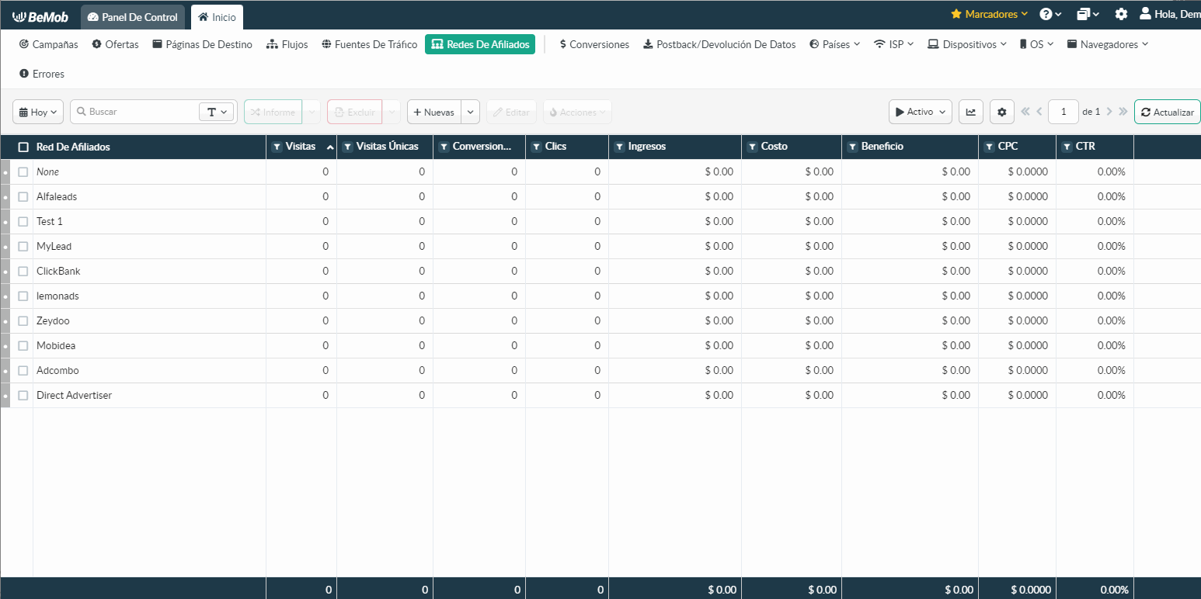Expand the Dispositivos menu
Screen dimensions: 1201x599
[x=966, y=44]
